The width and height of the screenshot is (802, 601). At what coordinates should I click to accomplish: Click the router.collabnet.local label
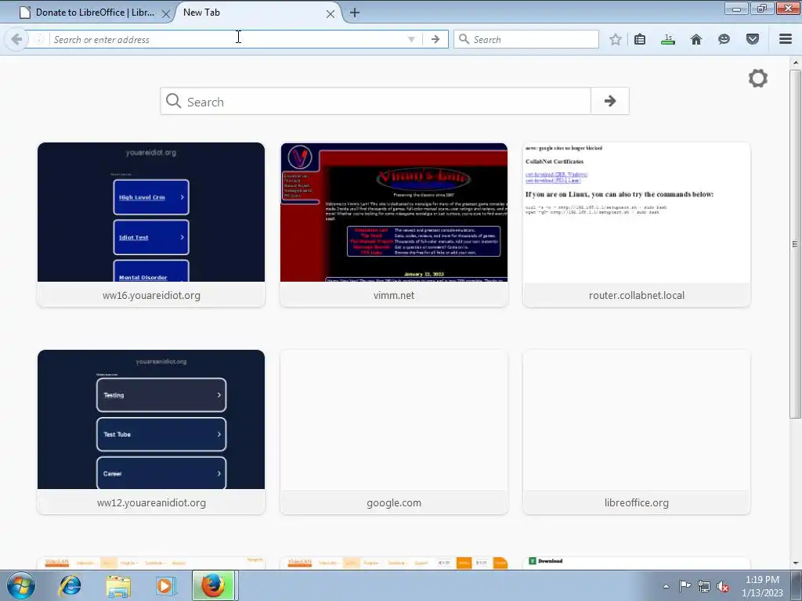pos(636,295)
